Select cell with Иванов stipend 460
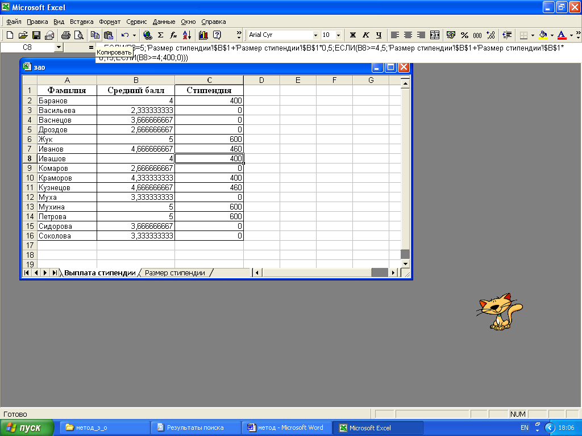This screenshot has height=436, width=582. [209, 149]
